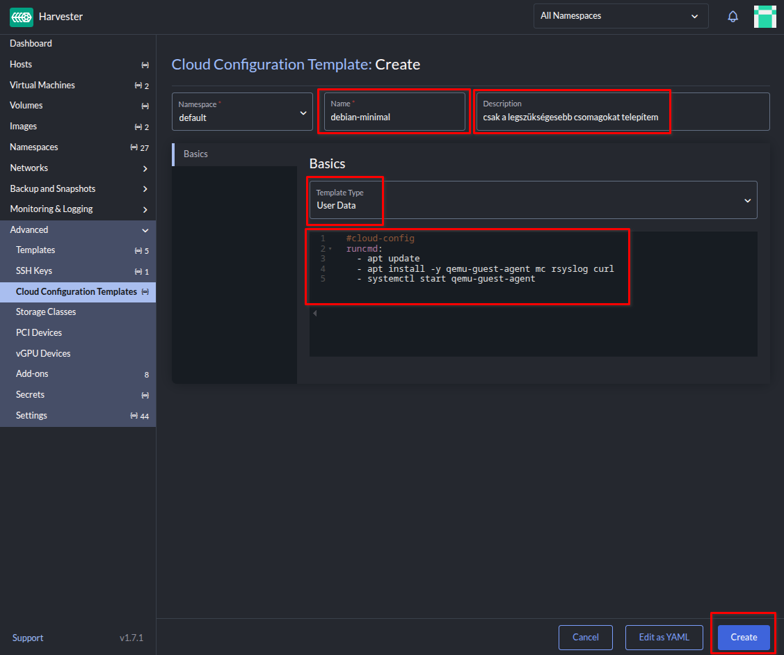Open the user avatar menu

(x=765, y=17)
